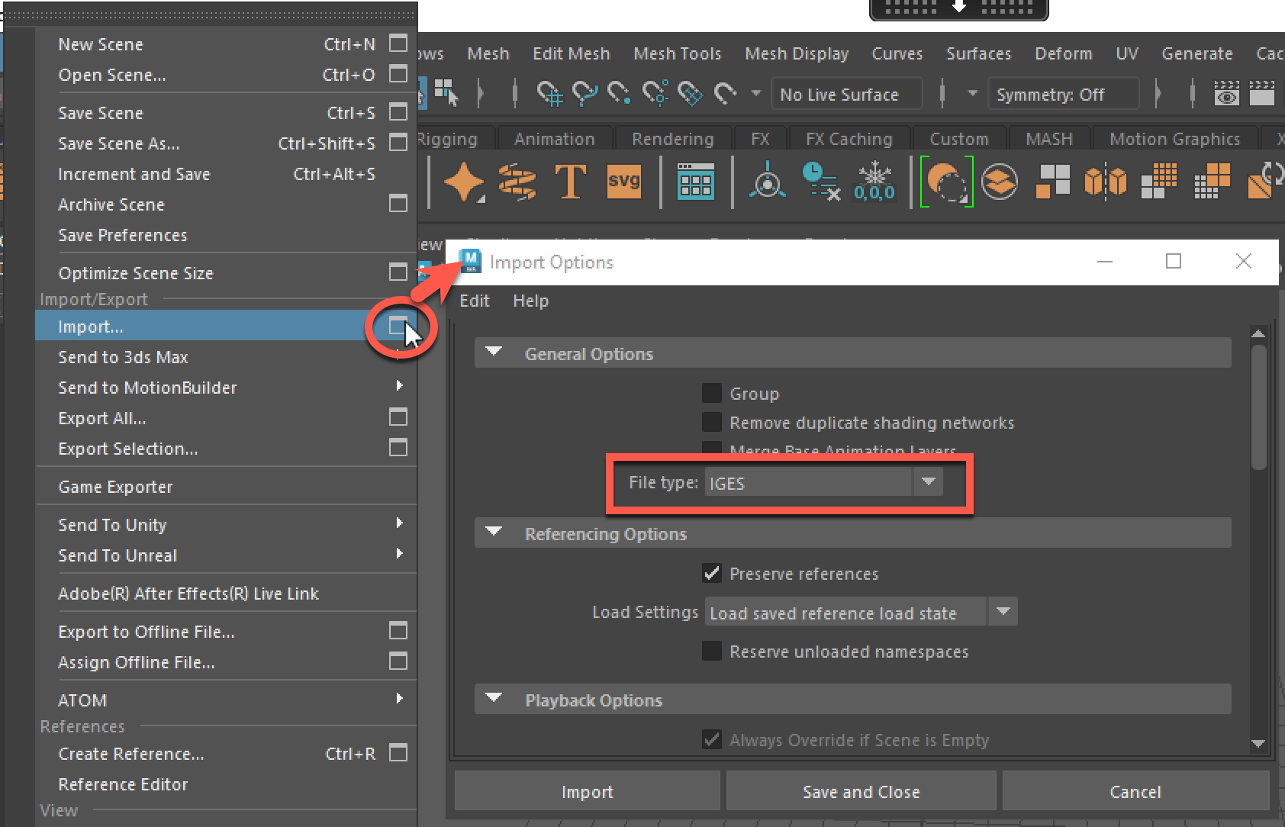This screenshot has height=827, width=1285.
Task: Switch to the Rendering shelf tab
Action: pyautogui.click(x=672, y=138)
